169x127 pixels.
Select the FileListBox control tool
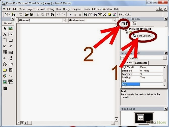coord(11,70)
